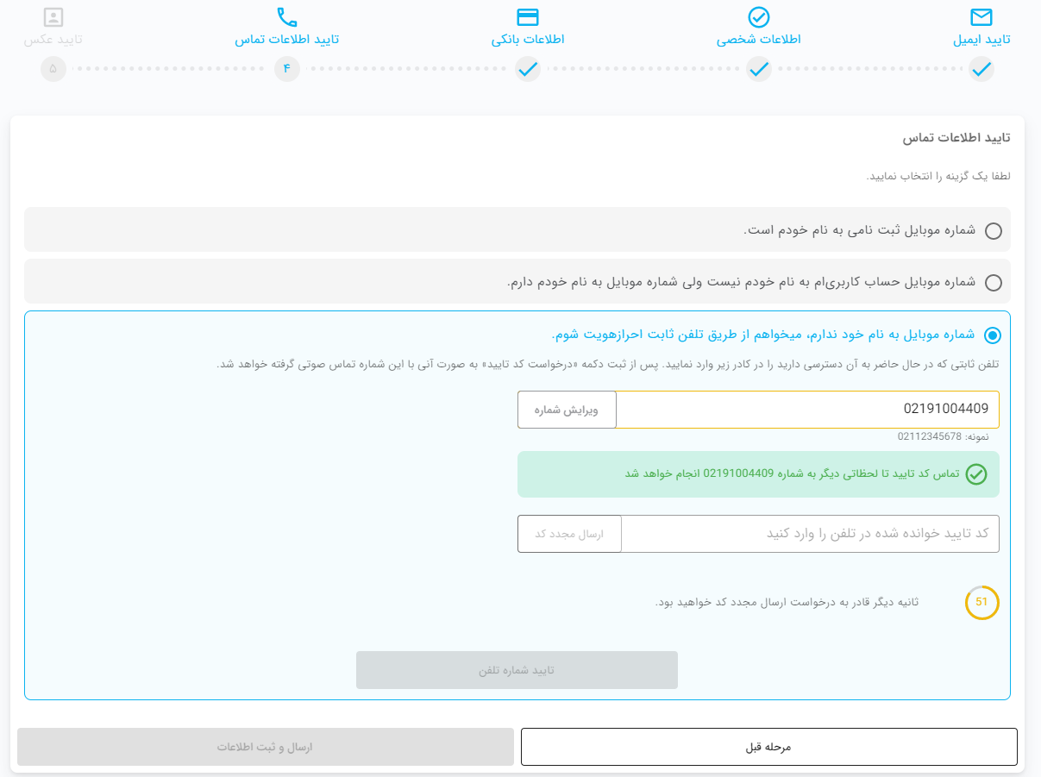Click the check-circle icon above اطلاعات شخصی
The image size is (1041, 777).
[758, 17]
